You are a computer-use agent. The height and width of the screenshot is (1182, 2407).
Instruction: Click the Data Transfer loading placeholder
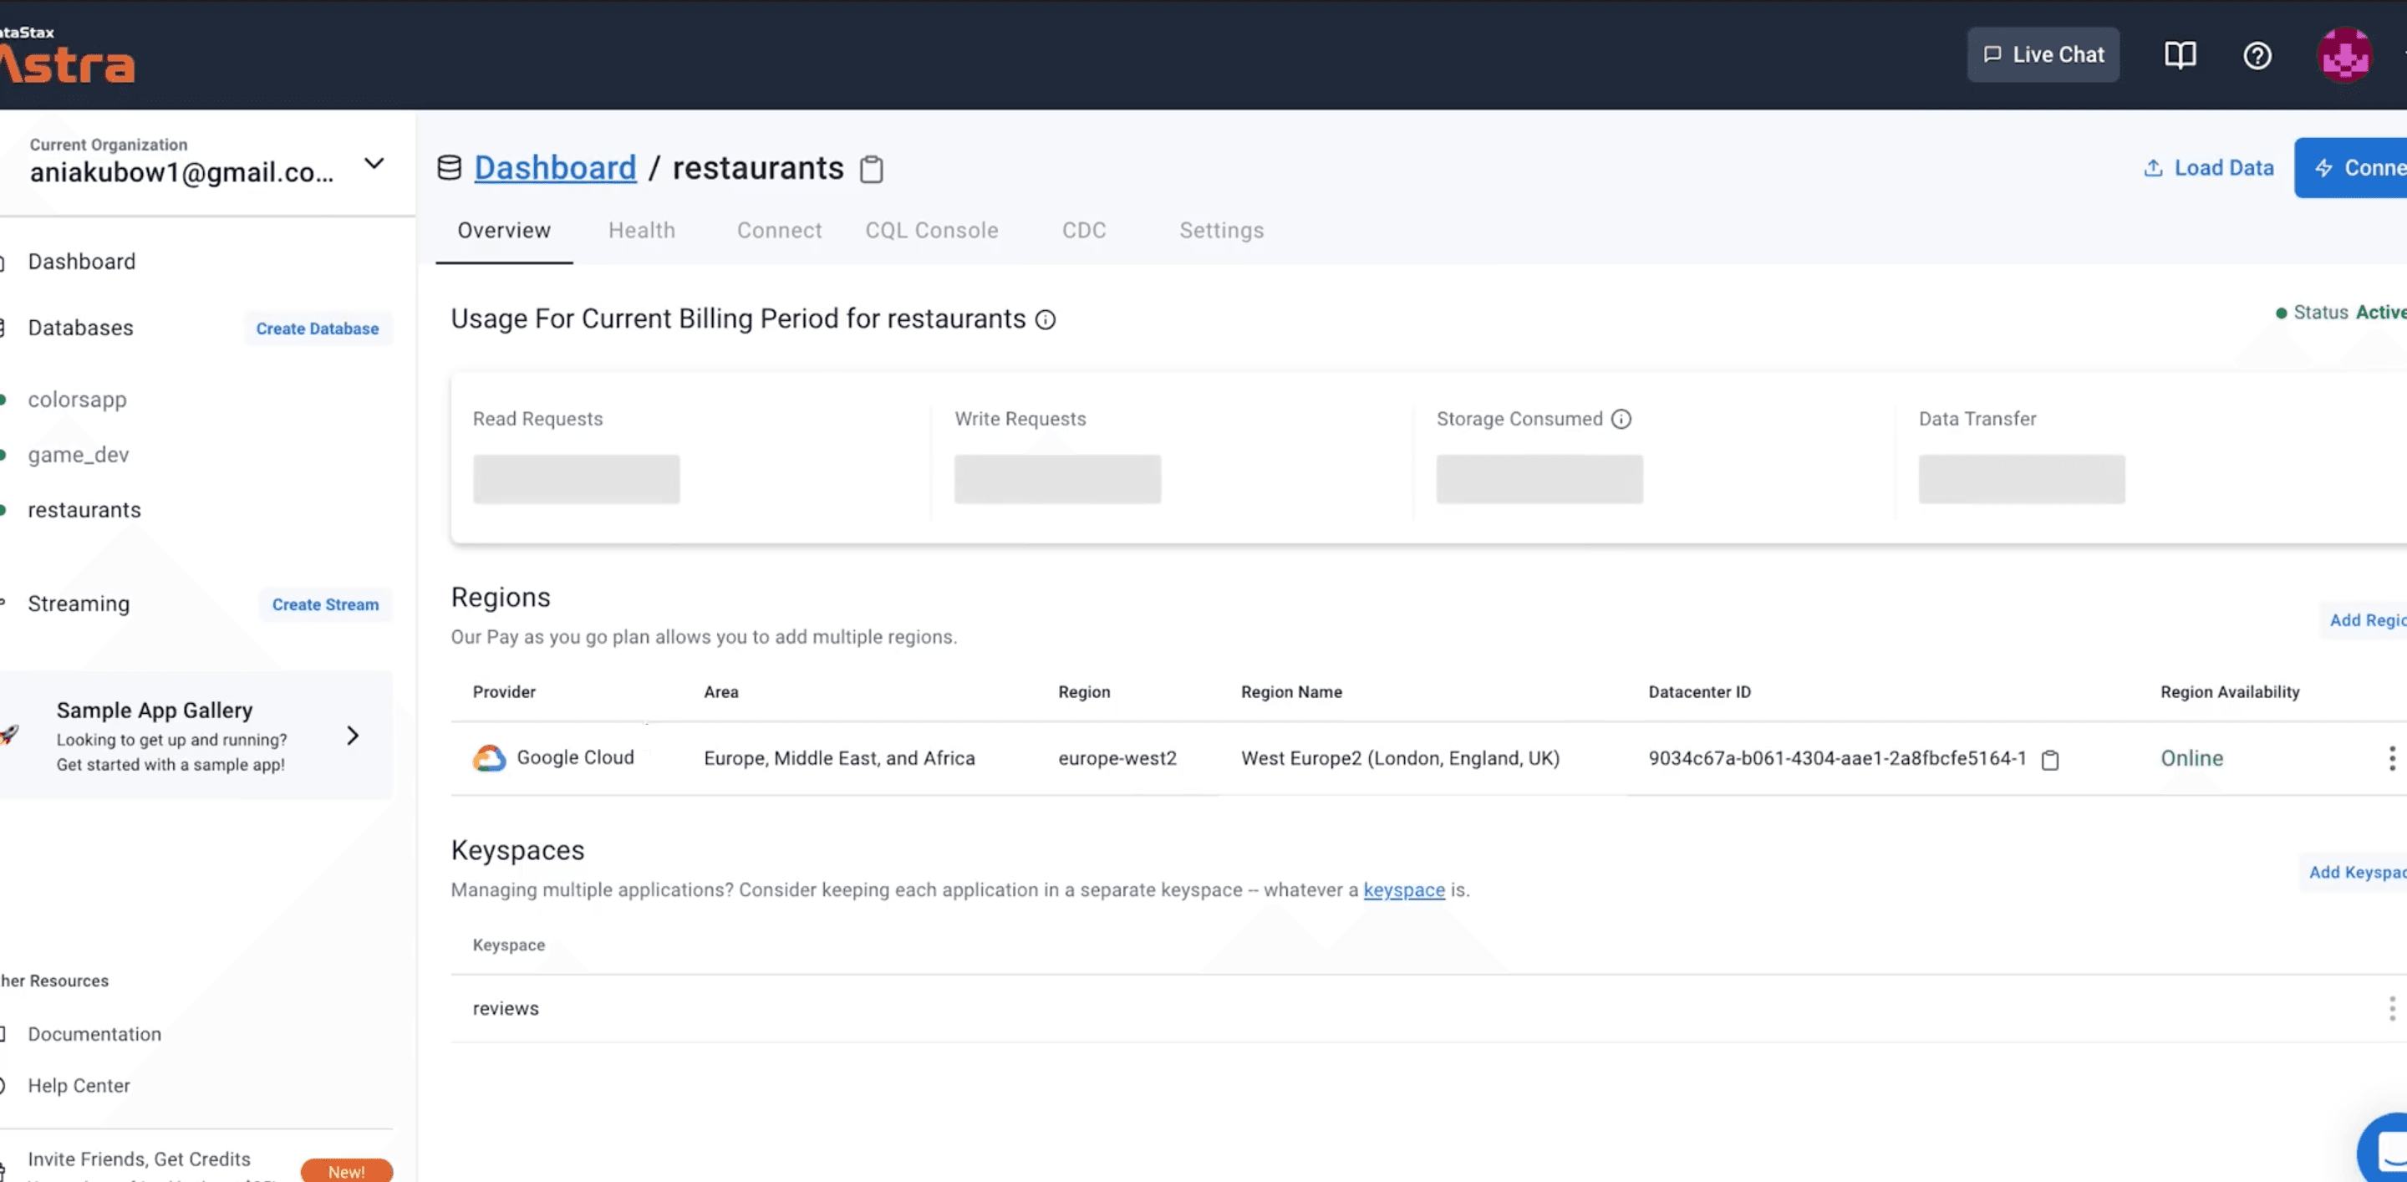click(x=2022, y=479)
